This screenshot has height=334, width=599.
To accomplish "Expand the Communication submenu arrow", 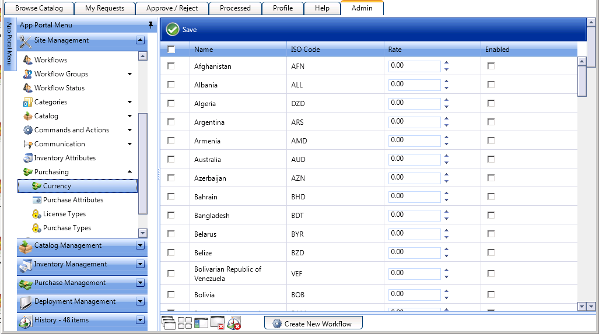I will tap(130, 144).
